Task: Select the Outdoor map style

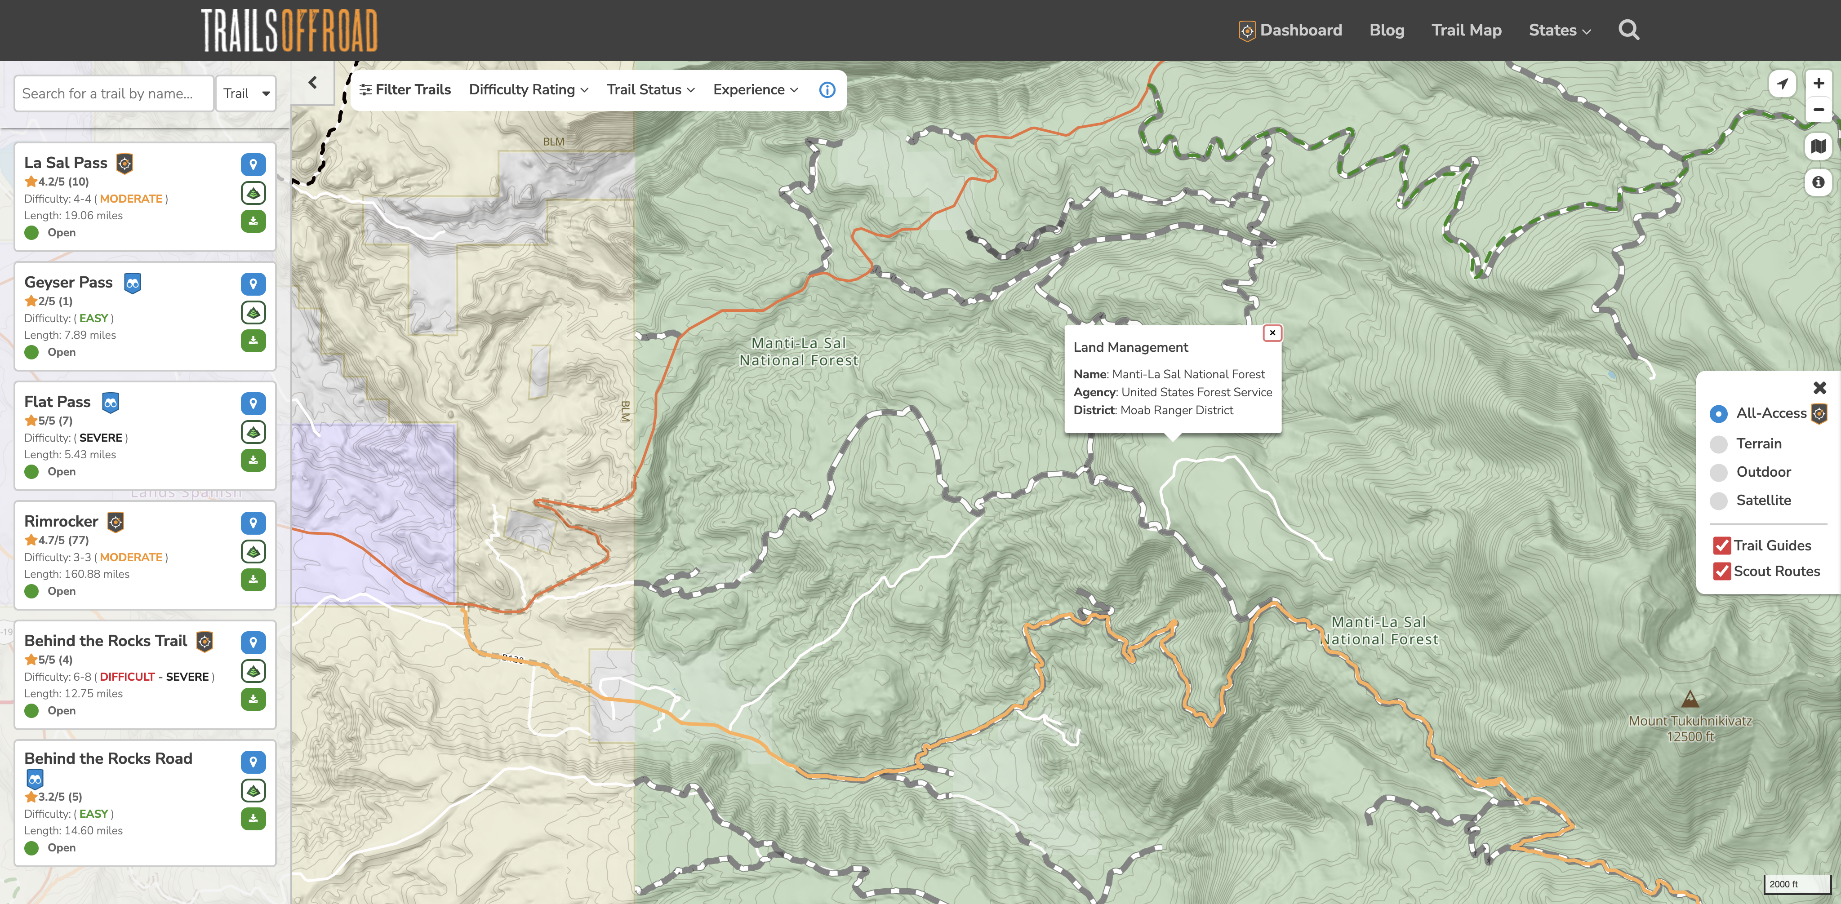Action: pyautogui.click(x=1719, y=472)
